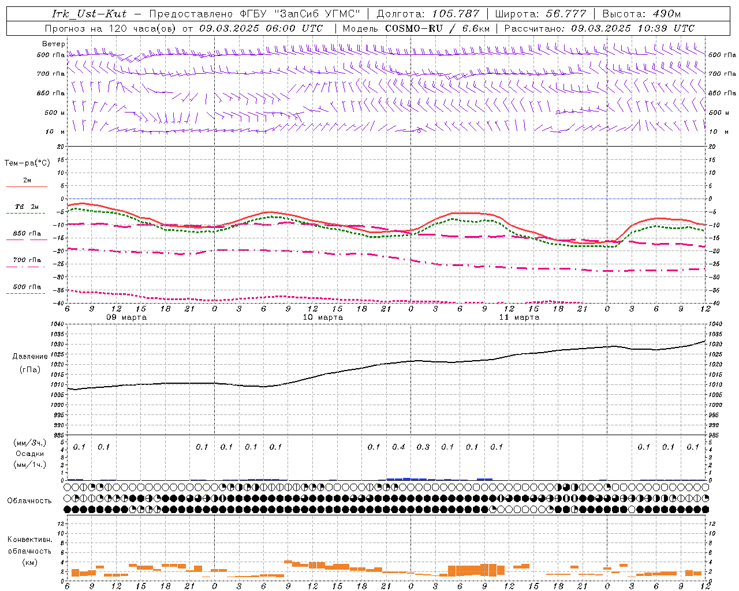
Task: Click the "Давление" pressure axis title
Action: 30,357
